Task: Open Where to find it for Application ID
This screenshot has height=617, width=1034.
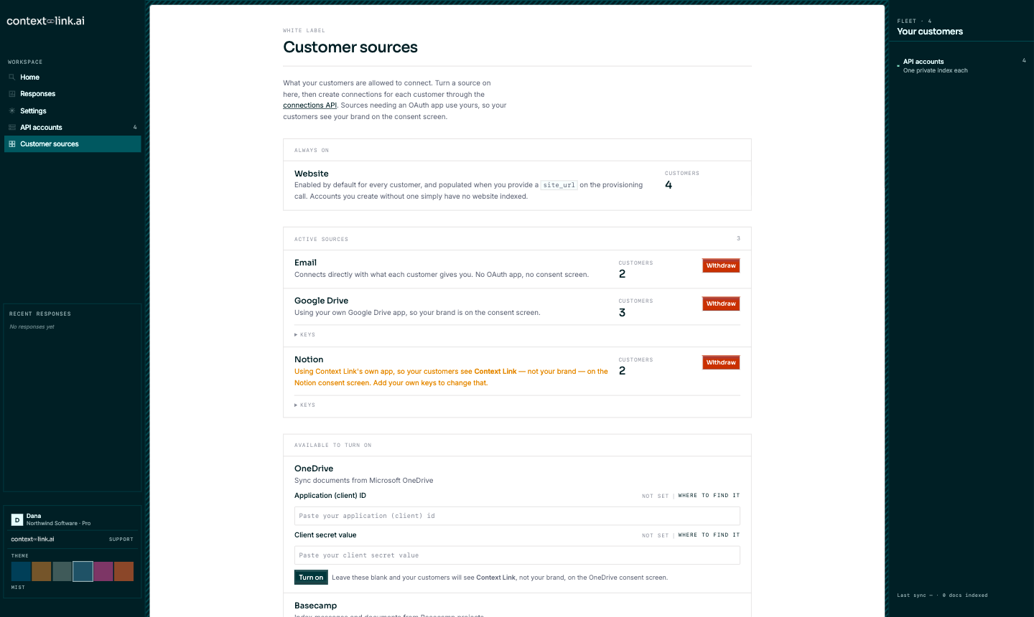Action: [x=709, y=496]
